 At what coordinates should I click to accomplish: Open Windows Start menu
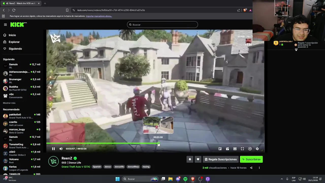tap(118, 179)
